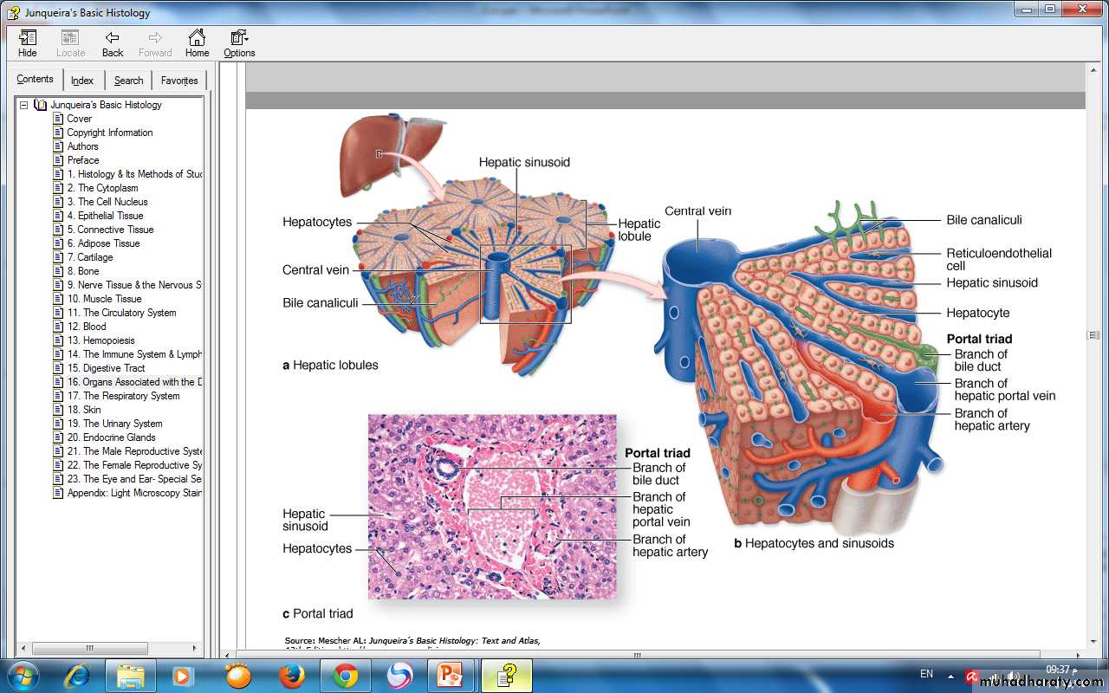
Task: Switch to PowerPoint in the taskbar
Action: coord(450,675)
